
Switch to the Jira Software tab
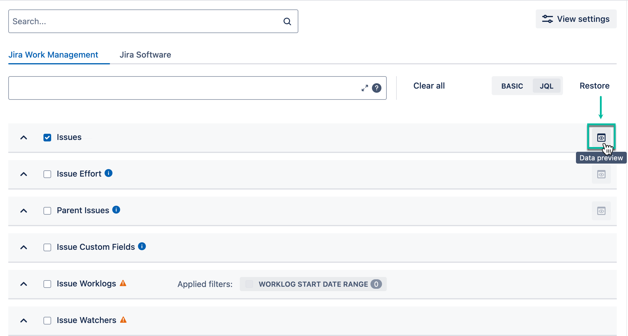click(x=145, y=55)
